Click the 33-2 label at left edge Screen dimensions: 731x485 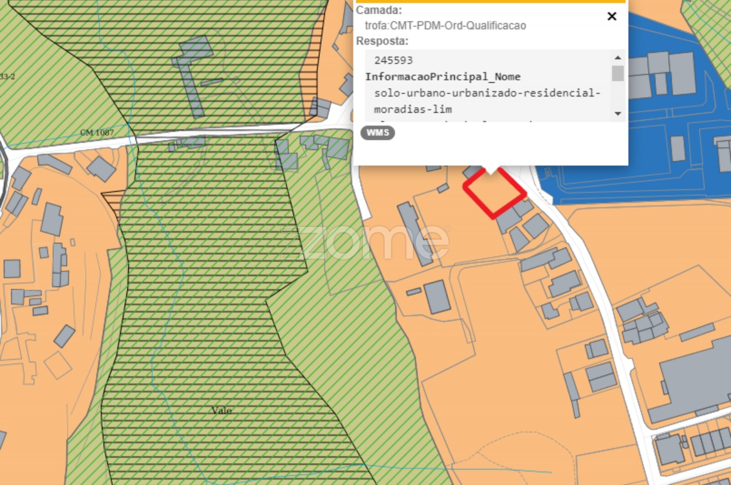[7, 77]
